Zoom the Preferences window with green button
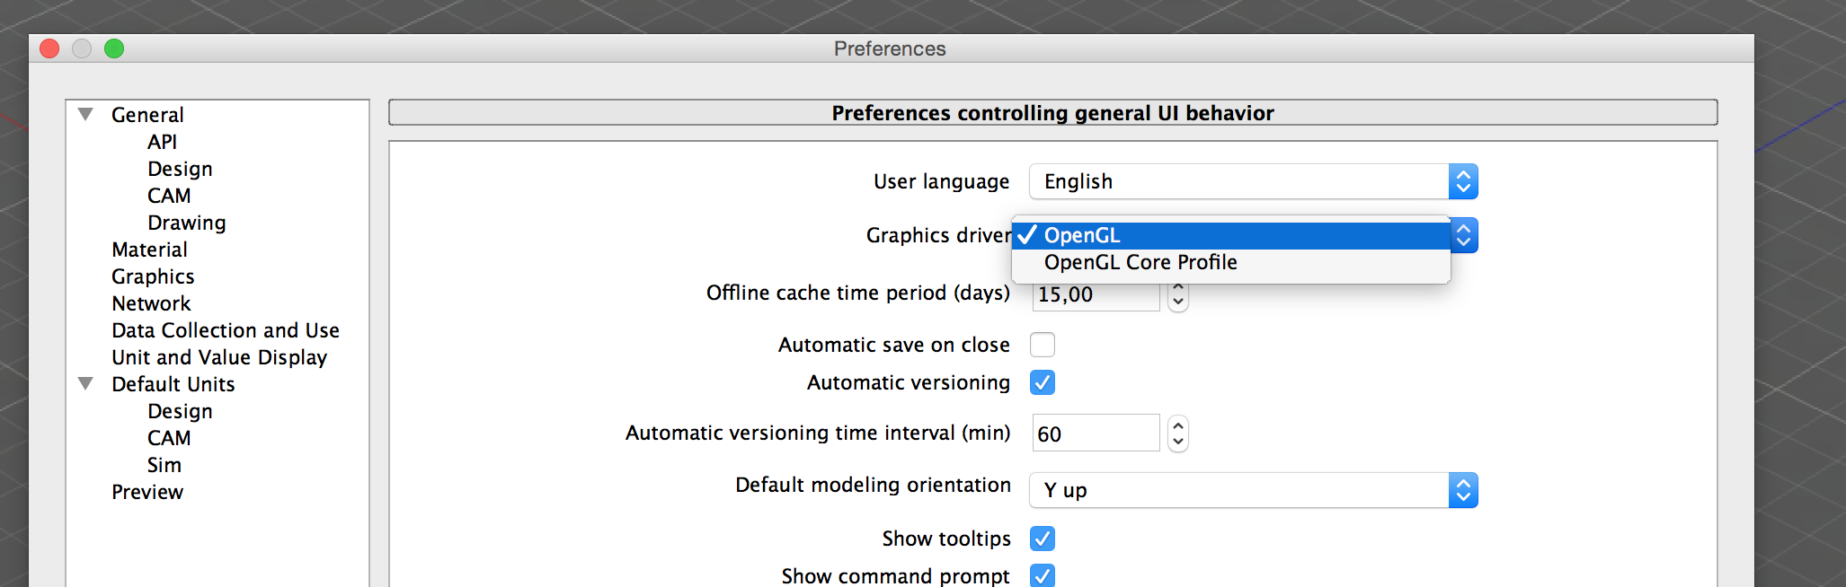The height and width of the screenshot is (587, 1846). tap(114, 48)
